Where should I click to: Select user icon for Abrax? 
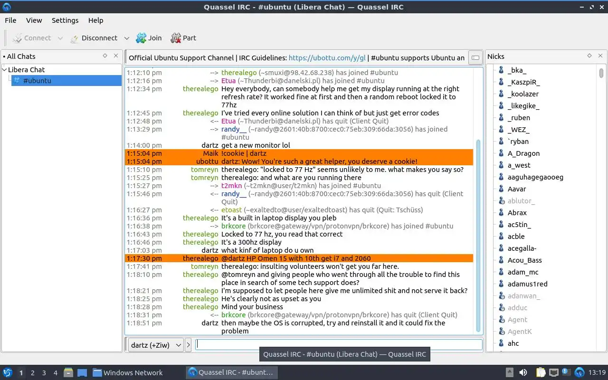pyautogui.click(x=501, y=213)
